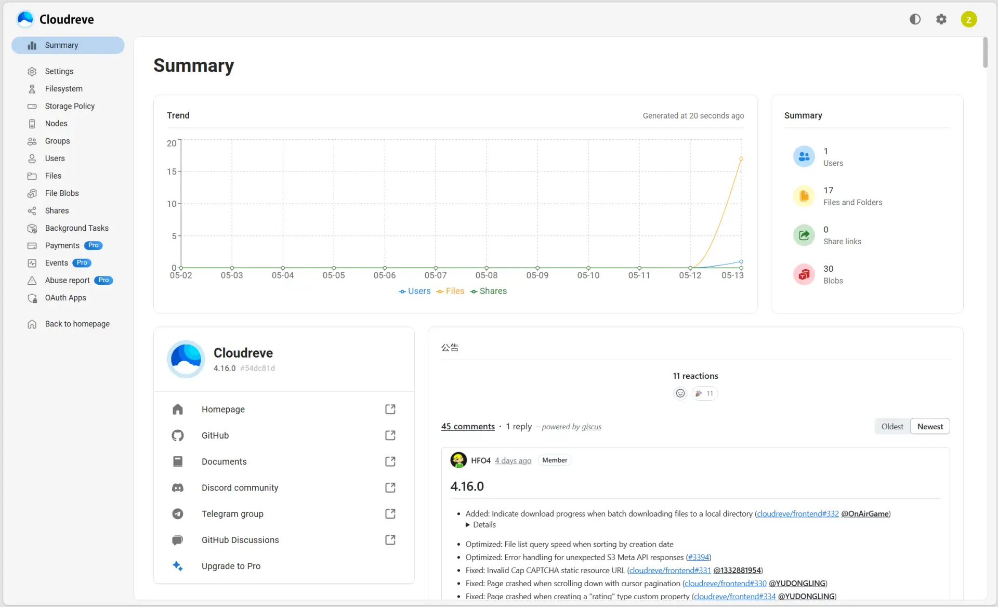Toggle Files series in chart legend
This screenshot has width=998, height=607.
click(x=450, y=291)
